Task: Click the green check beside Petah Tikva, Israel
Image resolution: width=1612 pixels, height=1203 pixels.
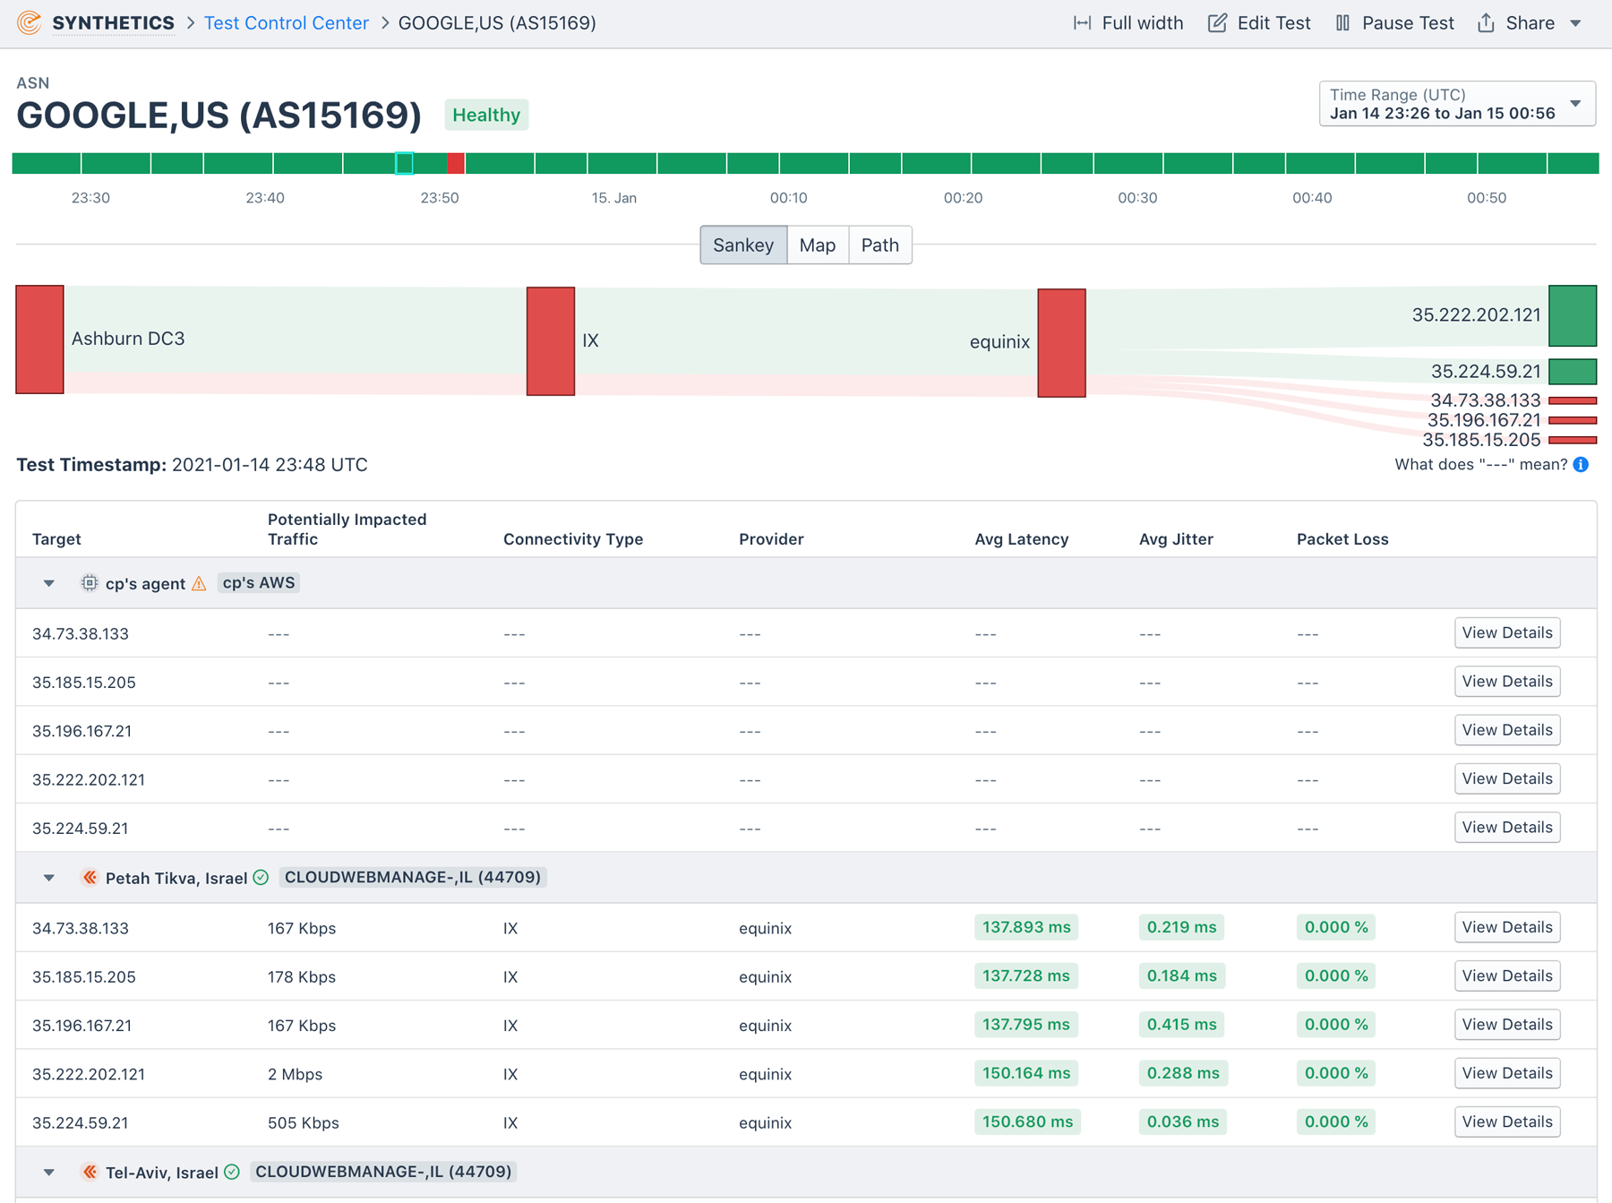Action: point(260,878)
